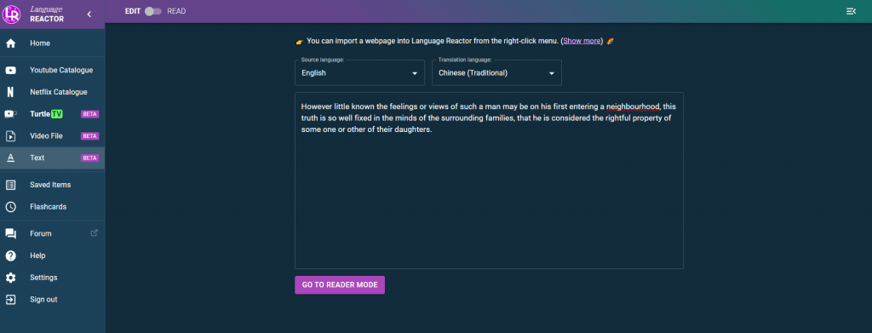Click the Sign out arrow icon
Viewport: 872px width, 333px height.
(x=10, y=299)
